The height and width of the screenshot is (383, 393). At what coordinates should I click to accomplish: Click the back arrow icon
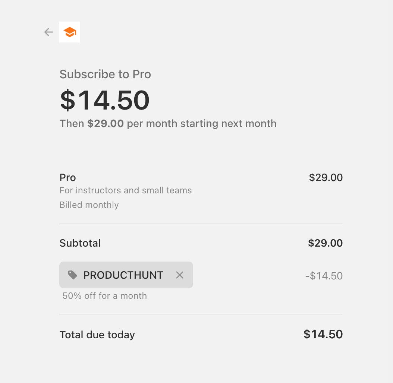pyautogui.click(x=49, y=32)
